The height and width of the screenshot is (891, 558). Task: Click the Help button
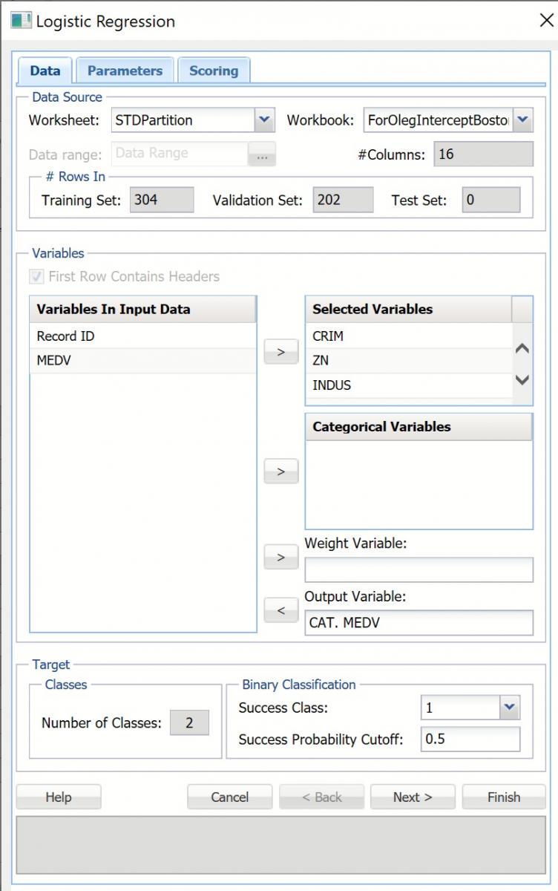click(59, 797)
